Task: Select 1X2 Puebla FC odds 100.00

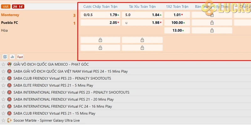Action: [x=177, y=22]
